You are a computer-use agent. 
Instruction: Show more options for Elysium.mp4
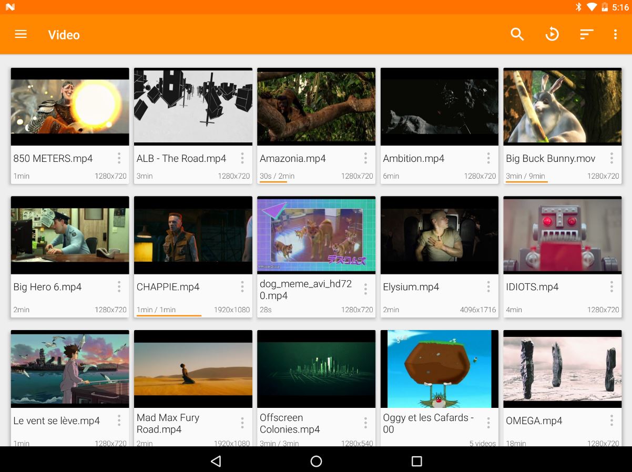point(488,287)
